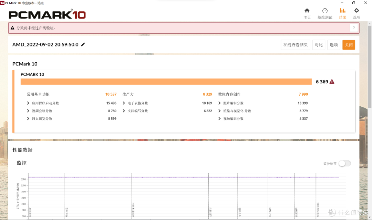Click the Compare (对比) button
This screenshot has height=220, width=372.
point(319,45)
